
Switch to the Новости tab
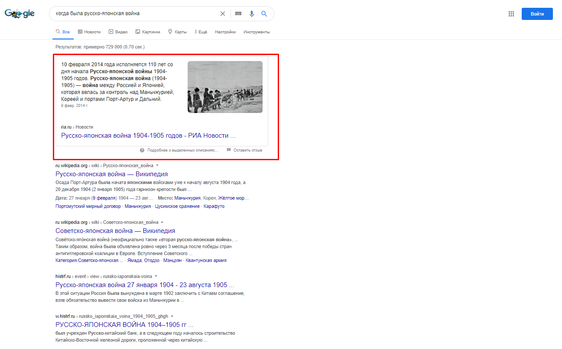point(89,32)
